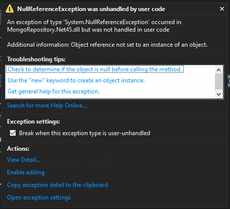
Task: Click the troubleshooting tips scrollbar thumb
Action: (218, 81)
